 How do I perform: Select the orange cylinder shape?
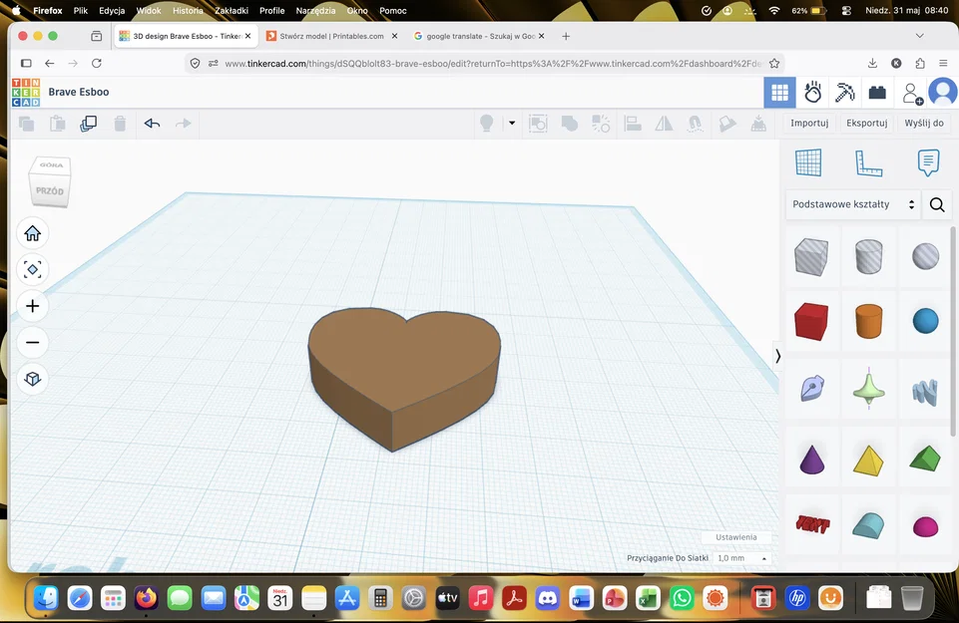(x=868, y=321)
